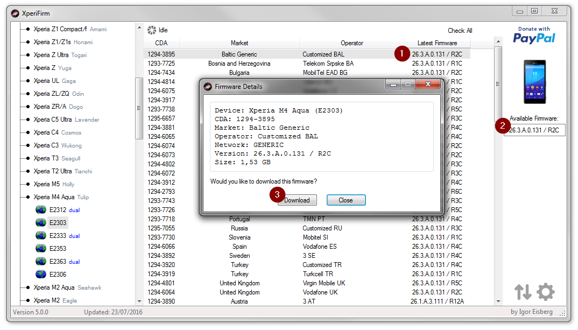The image size is (578, 330).
Task: Select the Vodafone UK operator cell
Action: [x=320, y=292]
